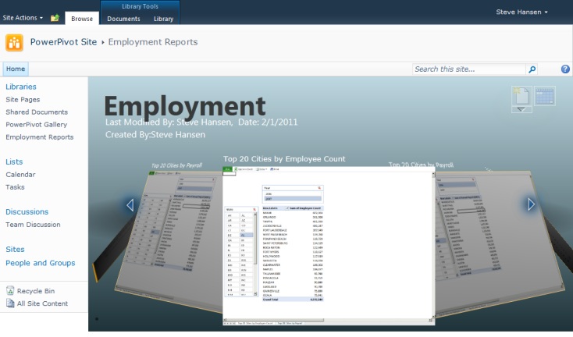
Task: Go to PowerPivot Site breadcrumb link
Action: pyautogui.click(x=63, y=42)
